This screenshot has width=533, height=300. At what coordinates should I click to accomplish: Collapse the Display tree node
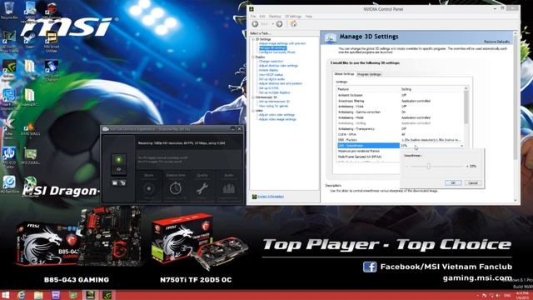[x=253, y=57]
